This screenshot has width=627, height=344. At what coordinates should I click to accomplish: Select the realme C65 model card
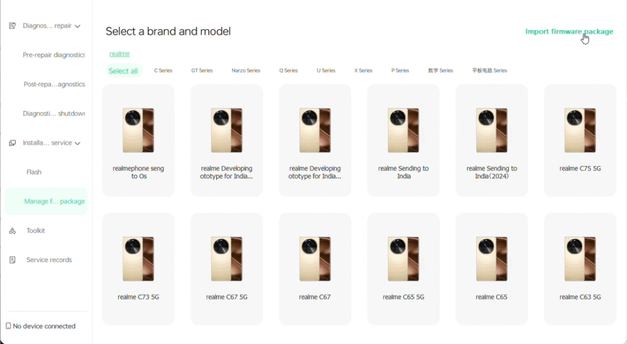[492, 269]
